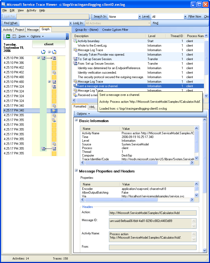Select graph row 4:25:17 PM:324 first
Screen dimensions: 210x263
pyautogui.click(x=34, y=87)
